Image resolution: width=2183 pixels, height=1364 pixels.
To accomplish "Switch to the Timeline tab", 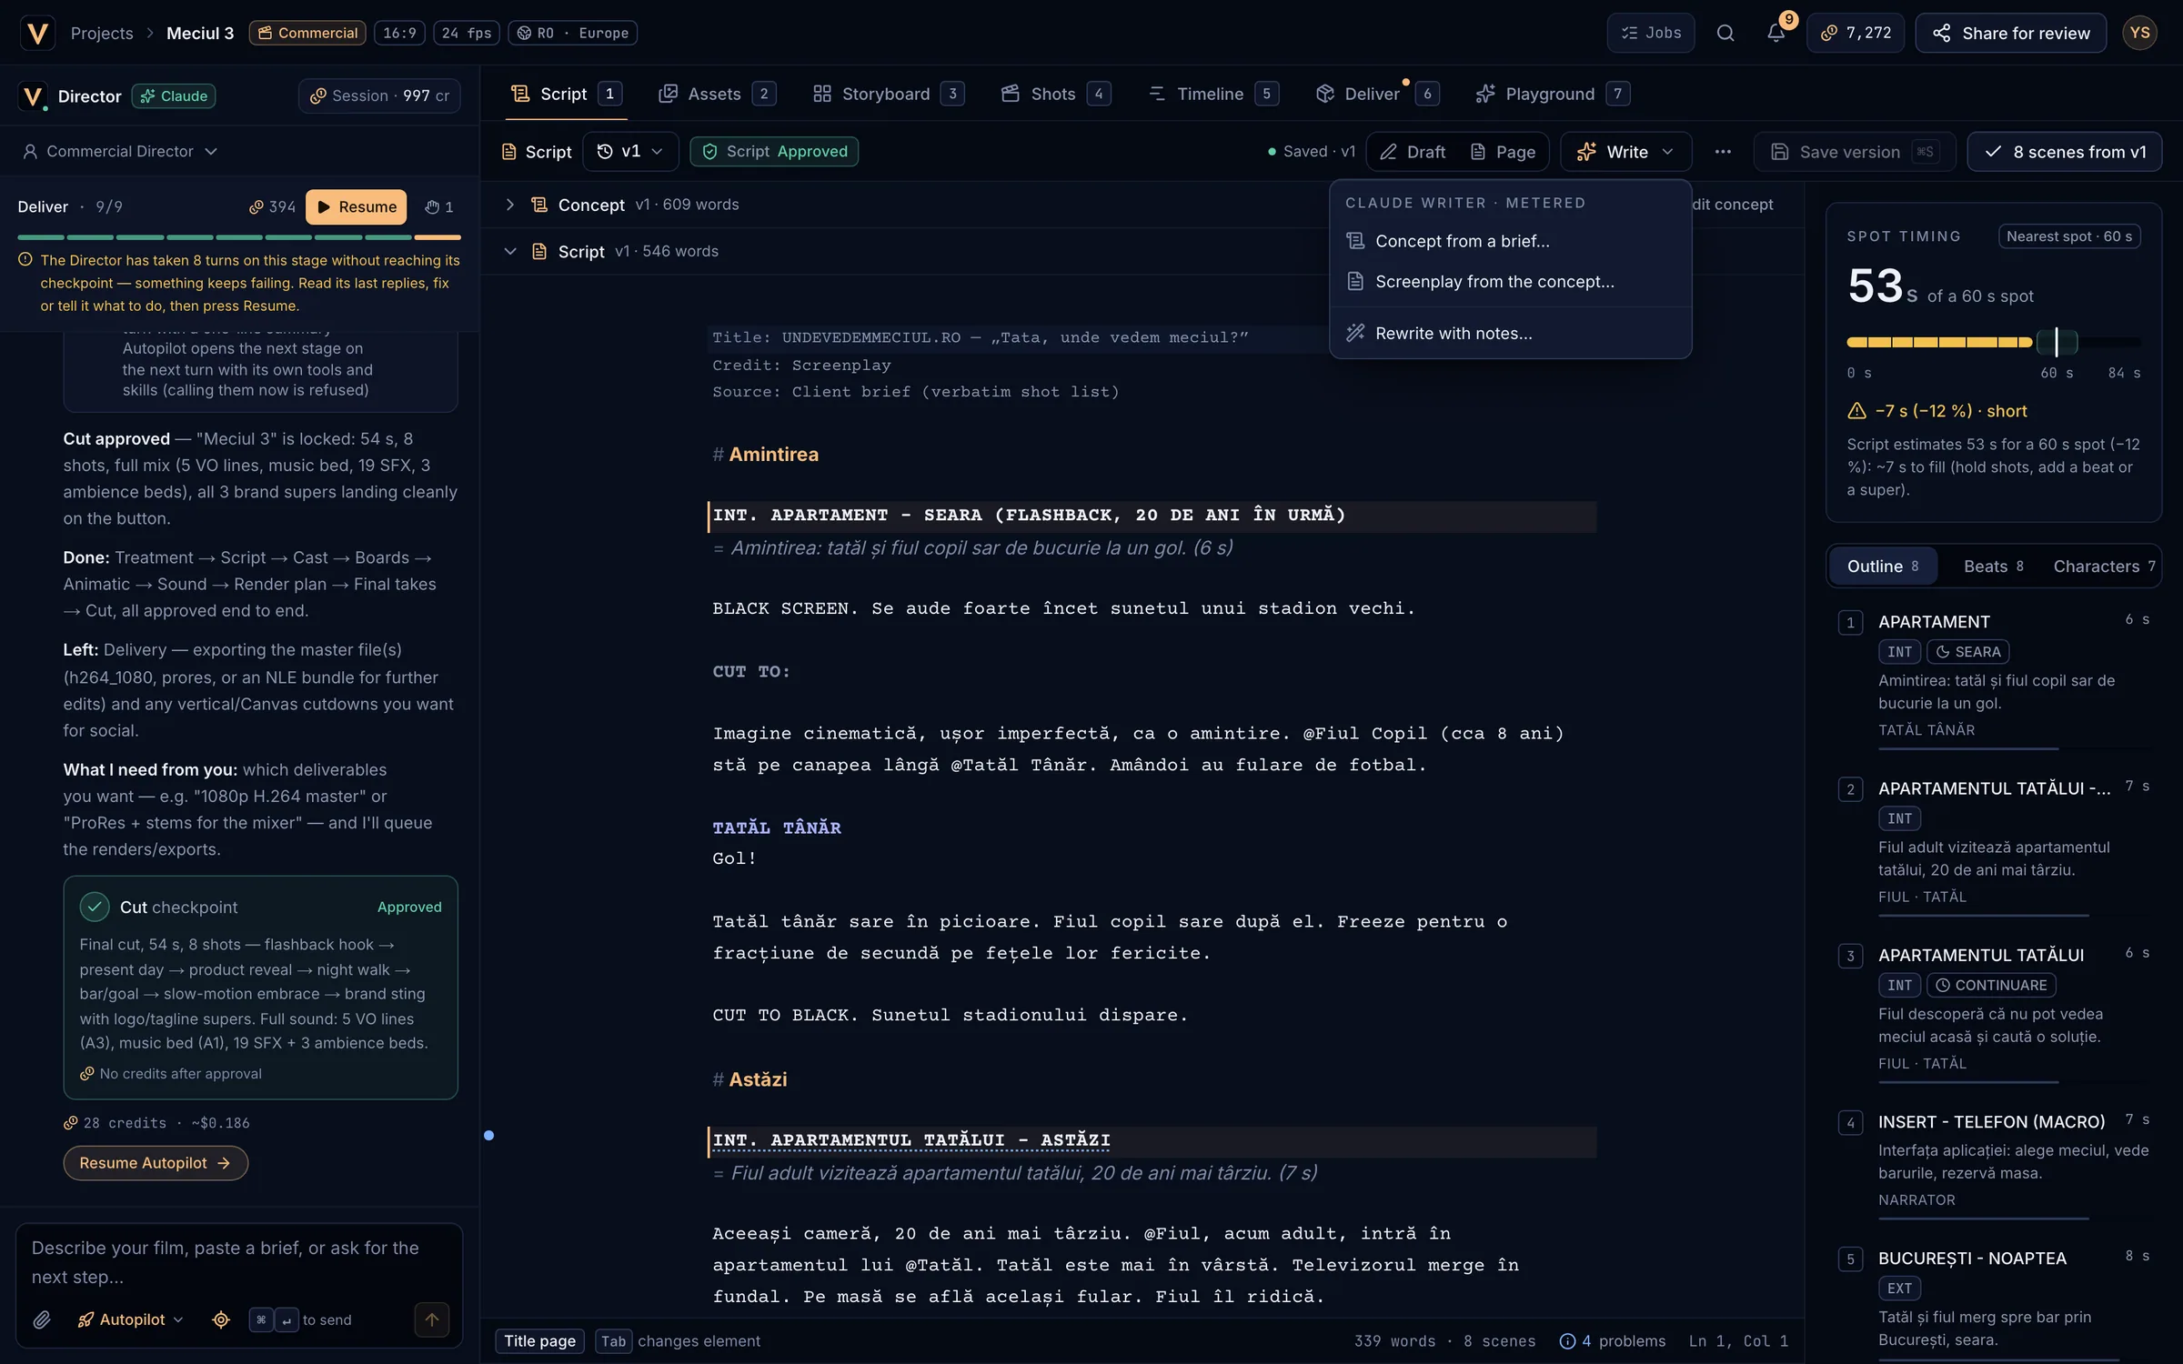I will point(1212,94).
